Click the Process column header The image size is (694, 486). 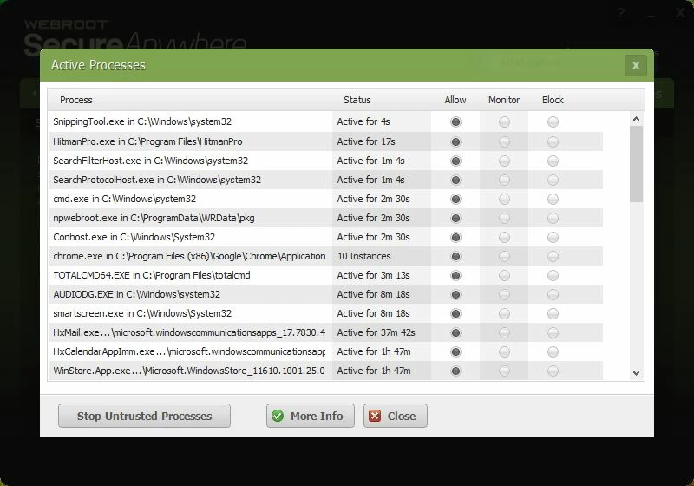pos(76,100)
